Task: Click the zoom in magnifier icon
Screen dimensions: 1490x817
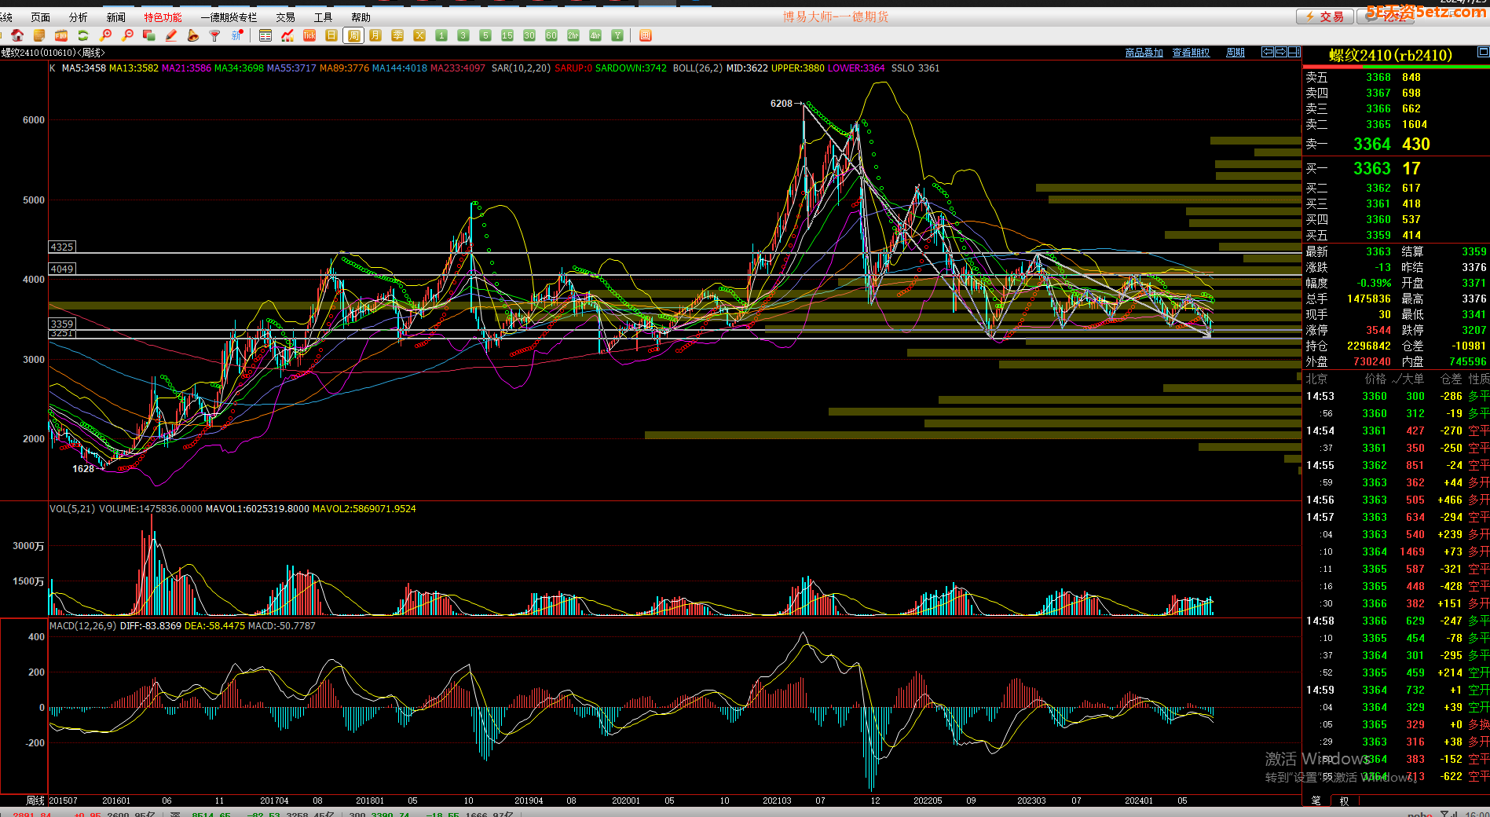Action: click(x=105, y=35)
